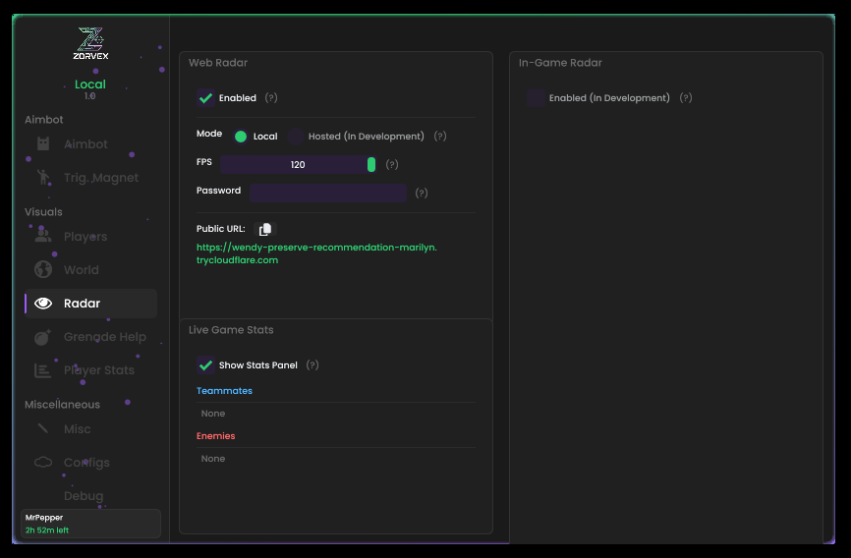Adjust the FPS slider handle

click(x=371, y=165)
